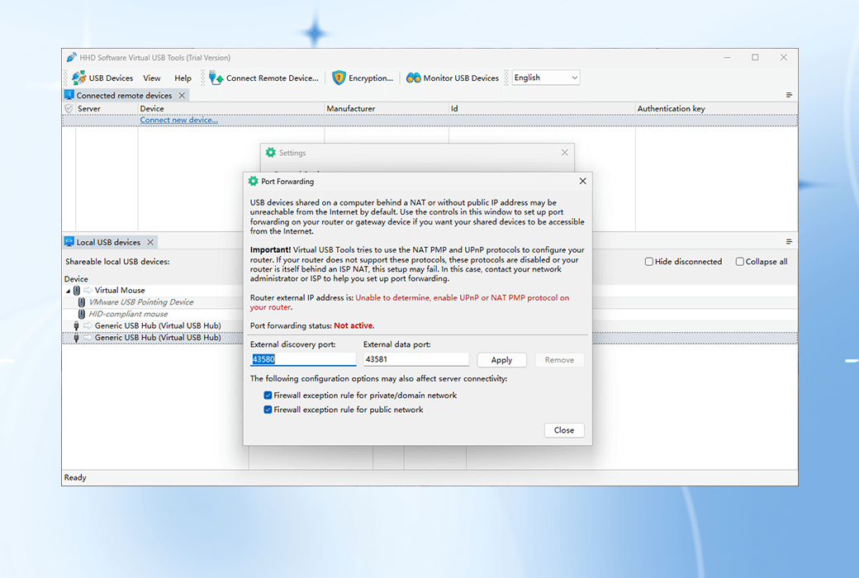
Task: Open the Local USB devices panel menu
Action: [x=789, y=240]
